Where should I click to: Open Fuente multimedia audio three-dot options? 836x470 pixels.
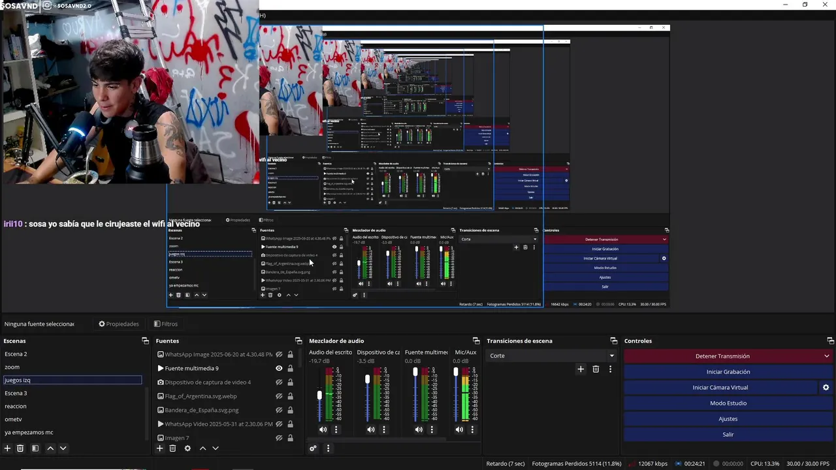tap(432, 430)
